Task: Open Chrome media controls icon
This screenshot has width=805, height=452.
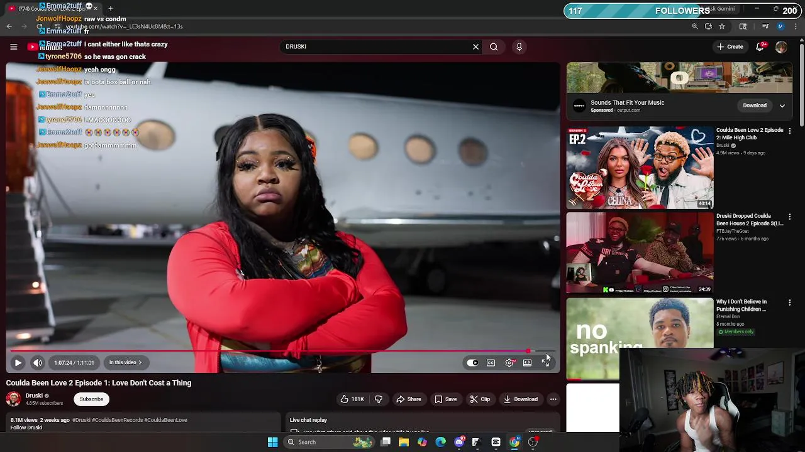Action: (765, 26)
